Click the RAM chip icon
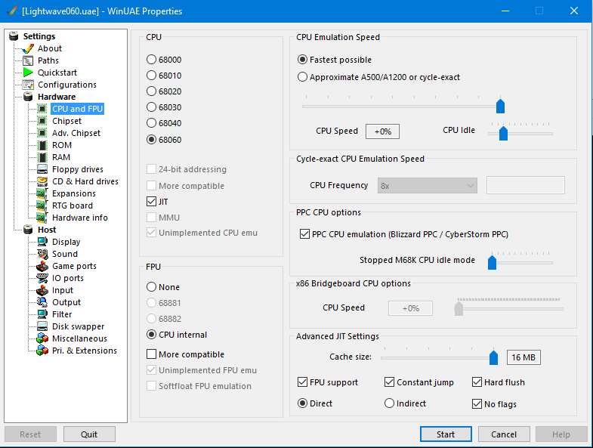593x448 pixels. pyautogui.click(x=42, y=157)
